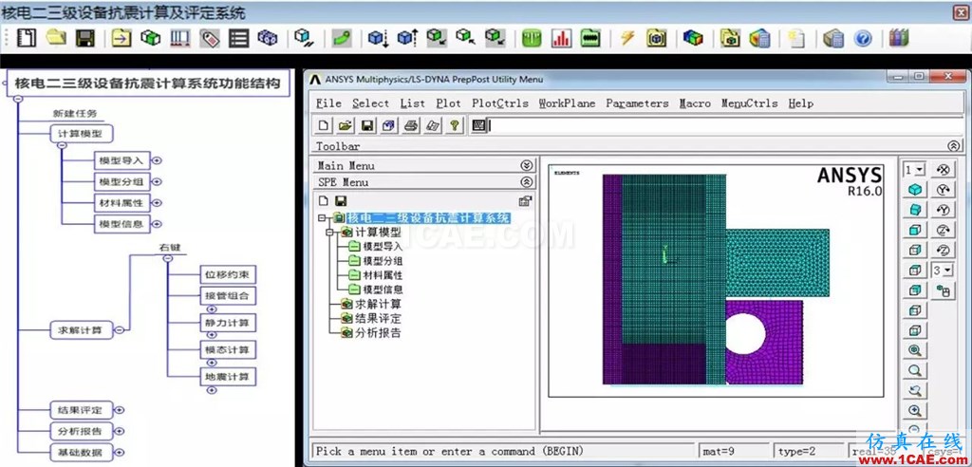This screenshot has width=972, height=467.
Task: Click the black list rows icon in top toolbar
Action: click(x=238, y=39)
